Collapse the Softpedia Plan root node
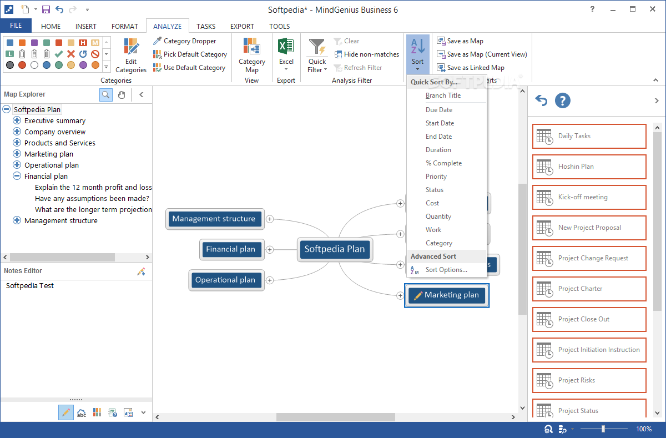Screen dimensions: 666x438 coord(7,109)
